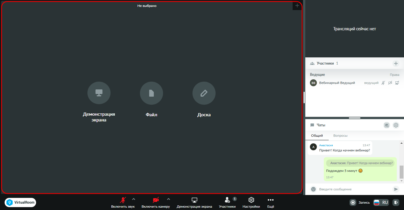Click the plus icon in presentation area corner
This screenshot has width=404, height=210.
point(297,5)
